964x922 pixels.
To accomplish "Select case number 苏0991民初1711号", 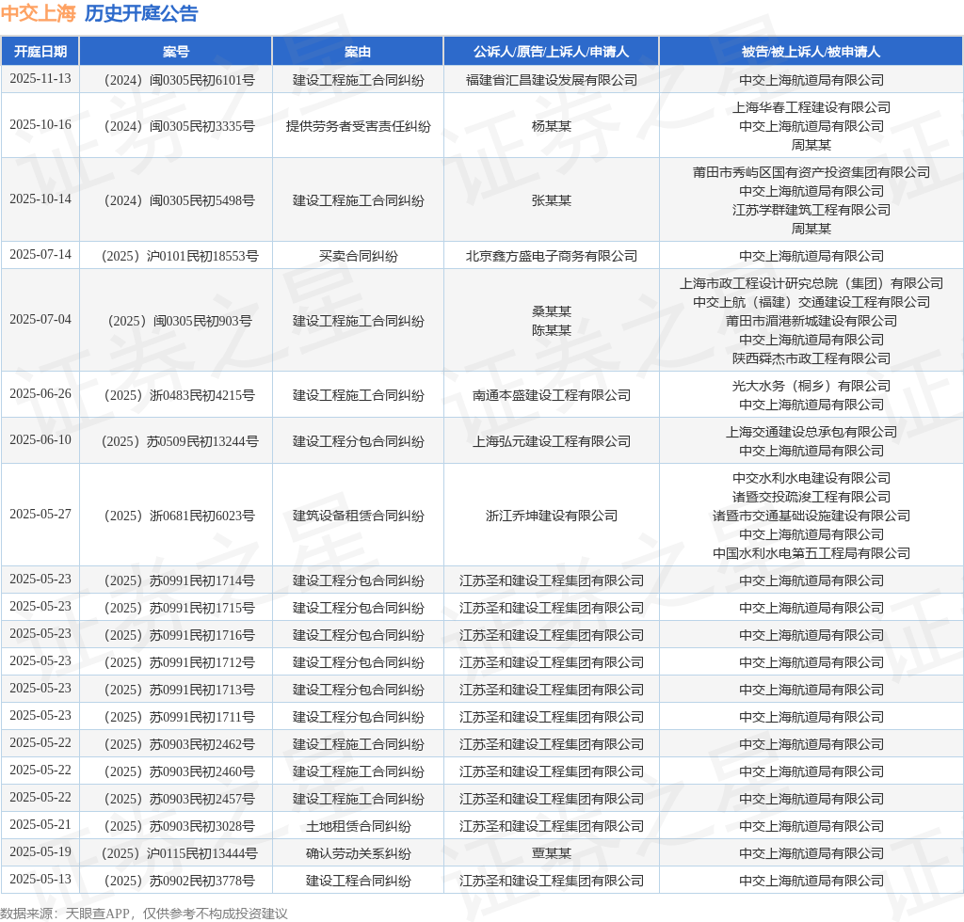I will (x=202, y=717).
